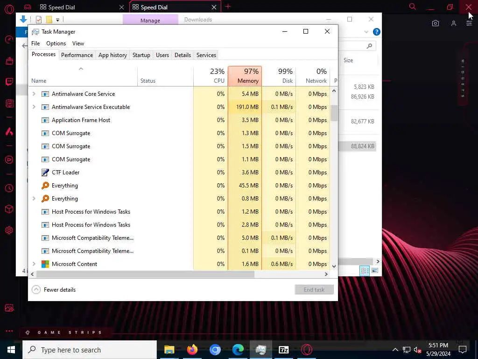Sort by Name column header
This screenshot has width=478, height=359.
(x=83, y=76)
